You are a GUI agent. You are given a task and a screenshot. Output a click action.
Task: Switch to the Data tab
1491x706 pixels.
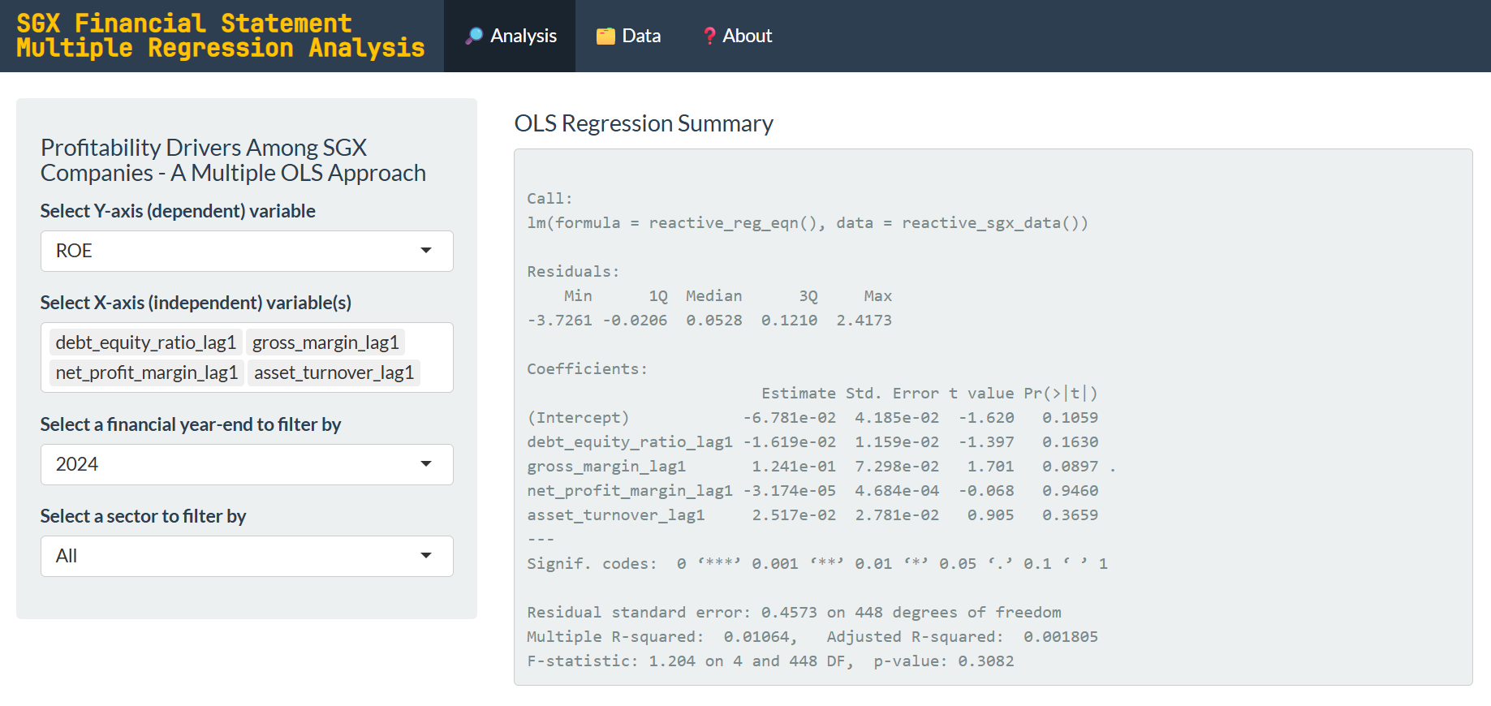pos(628,36)
